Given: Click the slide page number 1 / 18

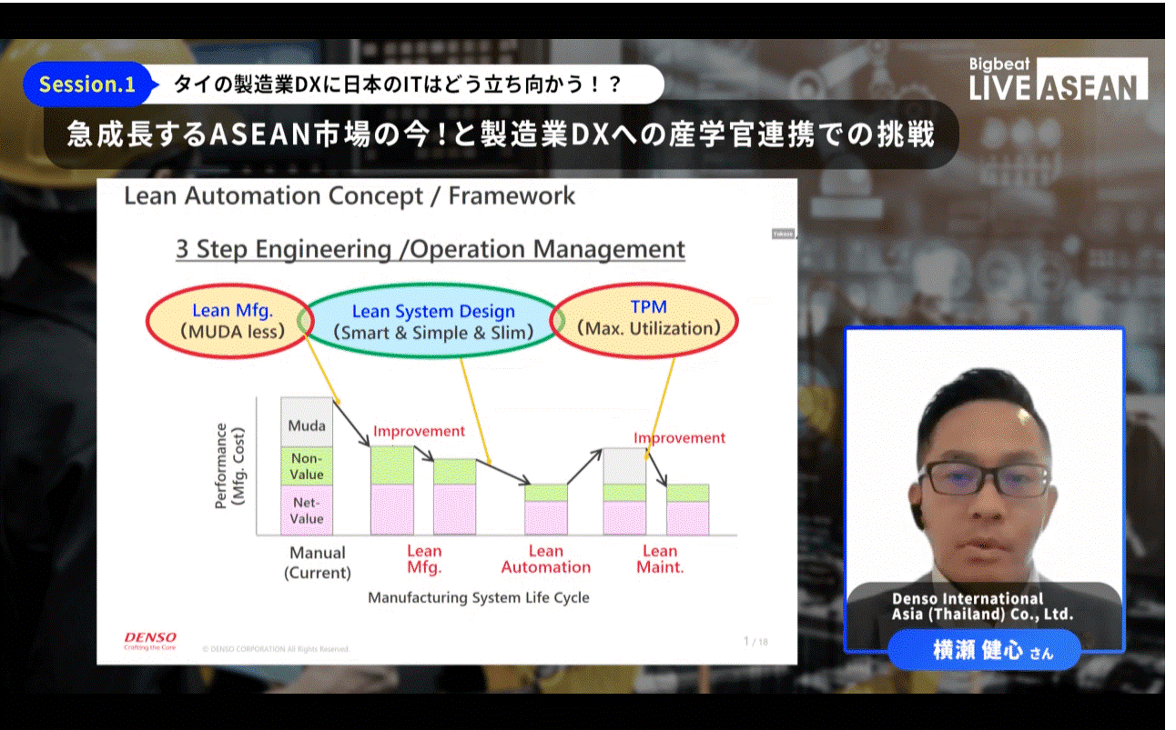Looking at the screenshot, I should pos(756,641).
